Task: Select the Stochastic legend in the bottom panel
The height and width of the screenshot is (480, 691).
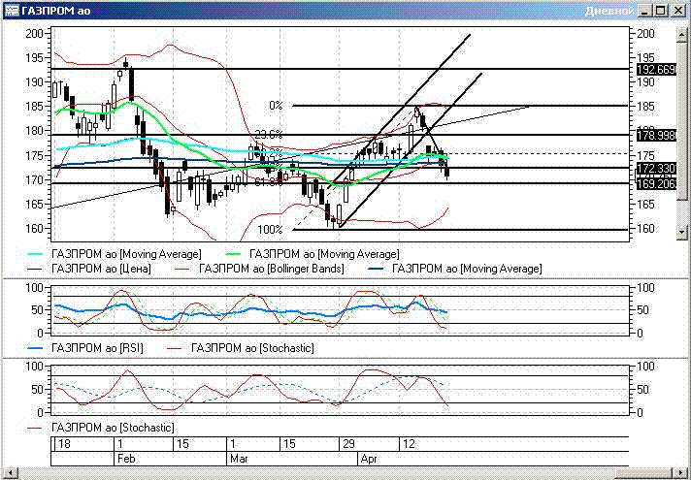Action: [x=101, y=428]
